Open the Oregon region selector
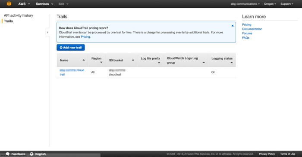Screen dimensions: 302x157 270,4
